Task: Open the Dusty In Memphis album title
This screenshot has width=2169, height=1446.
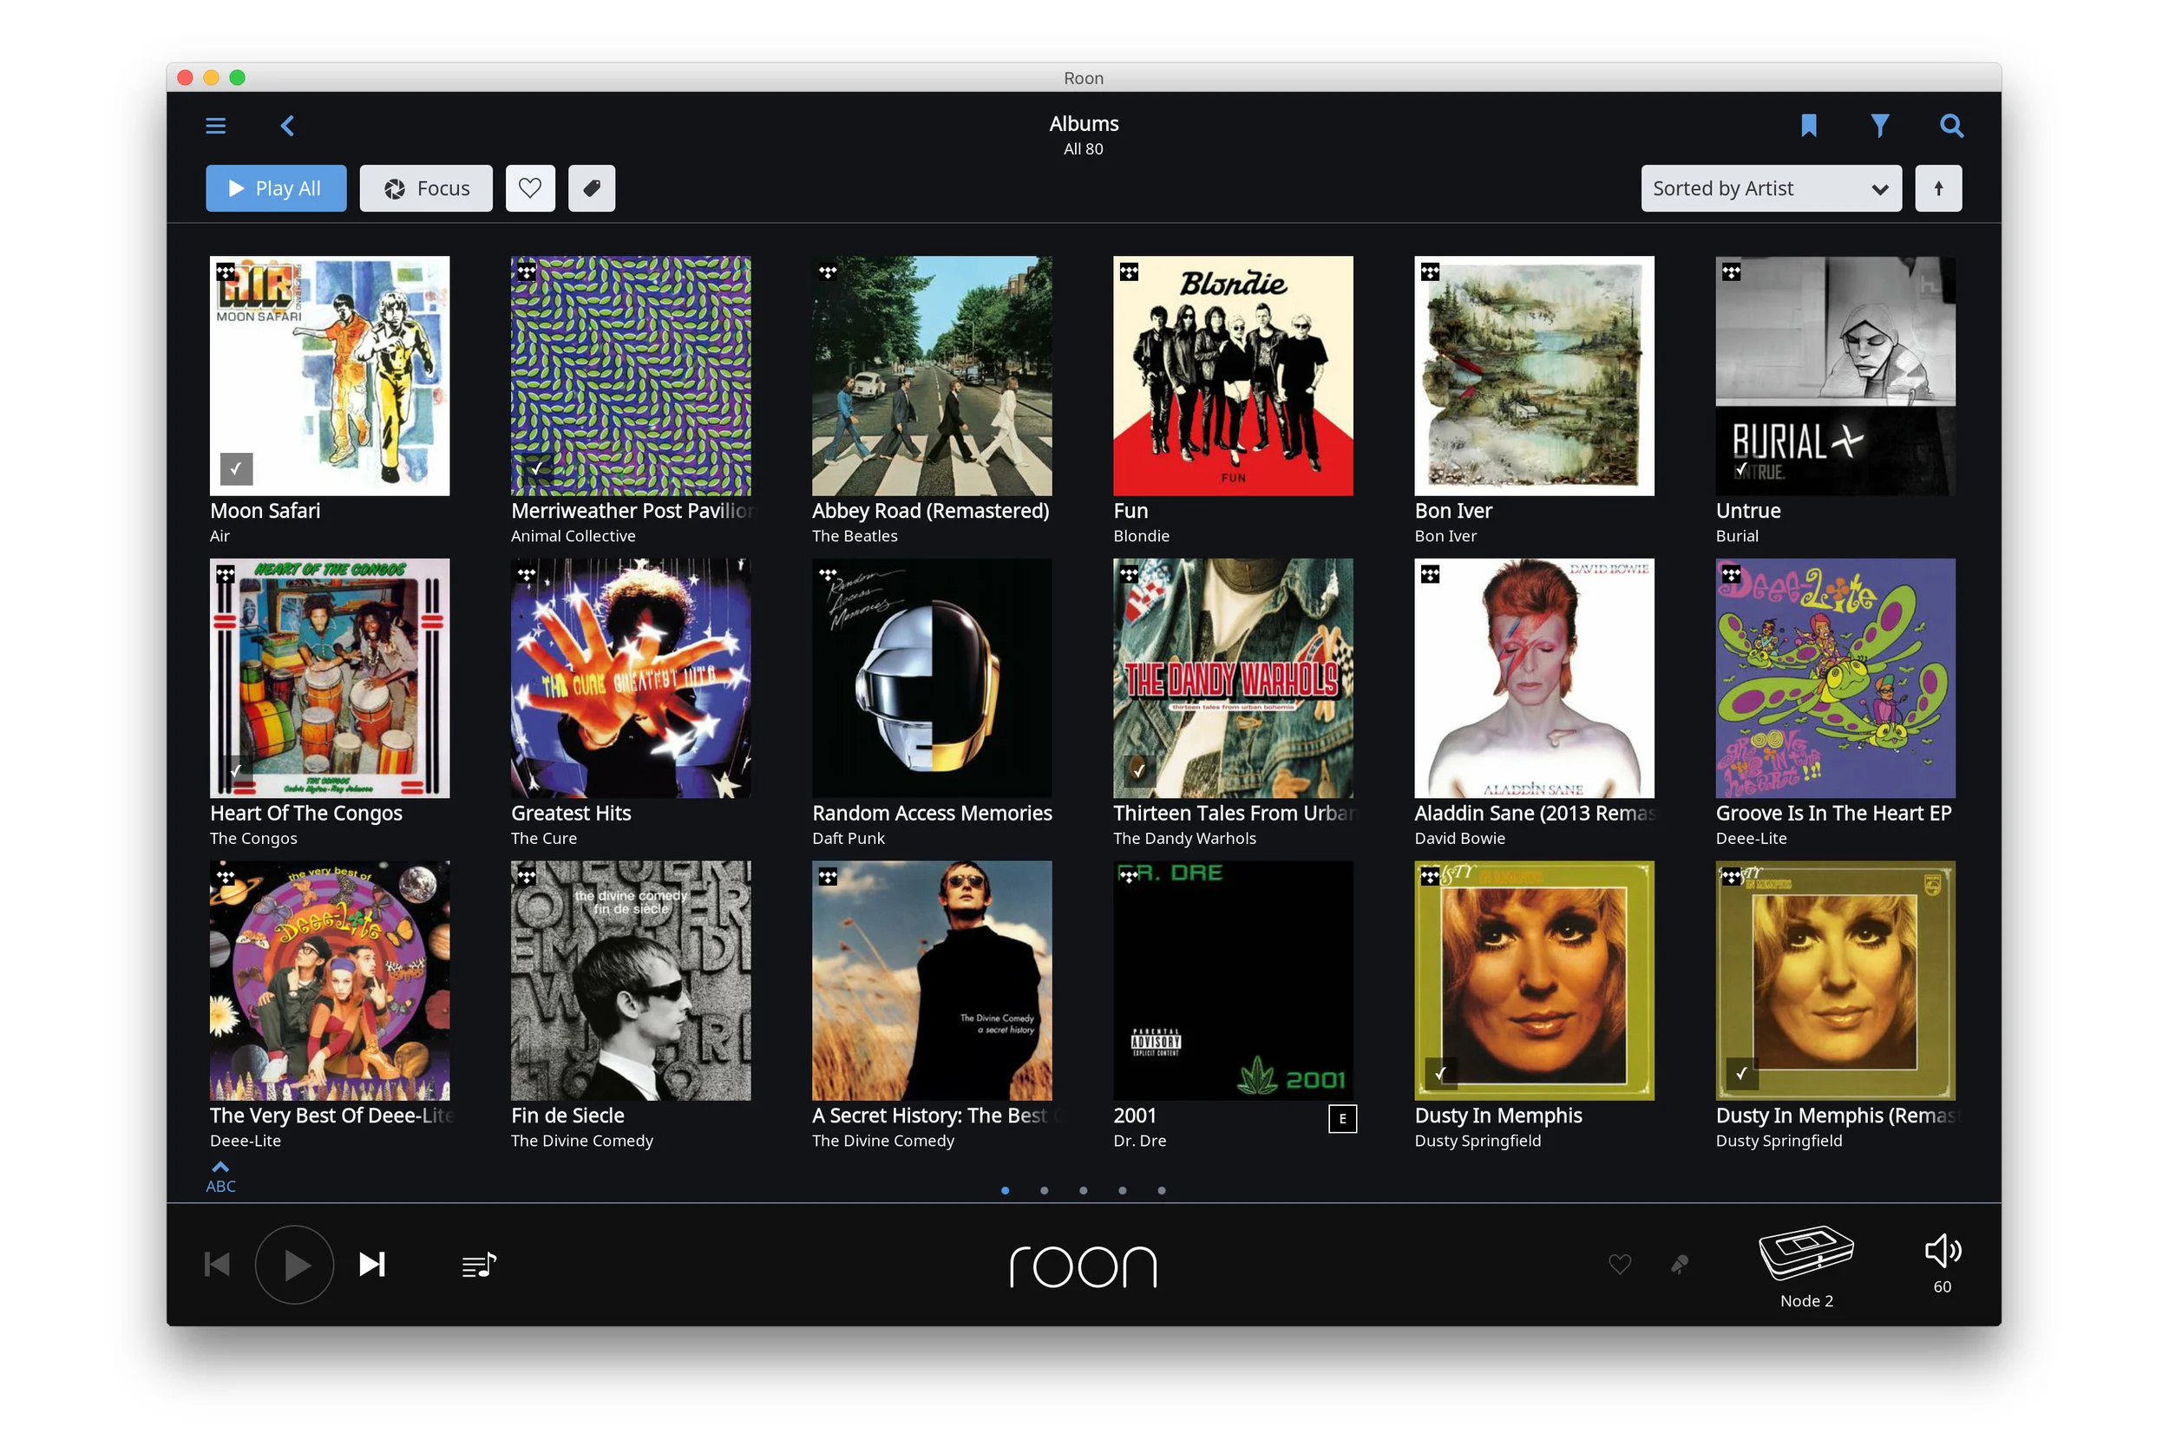Action: point(1498,1116)
